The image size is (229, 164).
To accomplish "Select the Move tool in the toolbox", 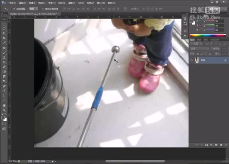I will point(4,19).
